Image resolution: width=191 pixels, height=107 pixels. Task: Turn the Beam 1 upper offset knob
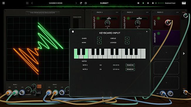34,86
